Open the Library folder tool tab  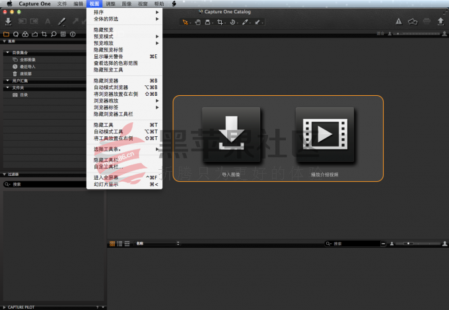click(7, 34)
